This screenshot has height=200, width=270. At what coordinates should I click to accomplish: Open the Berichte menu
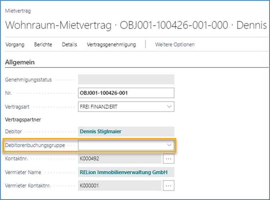point(43,45)
